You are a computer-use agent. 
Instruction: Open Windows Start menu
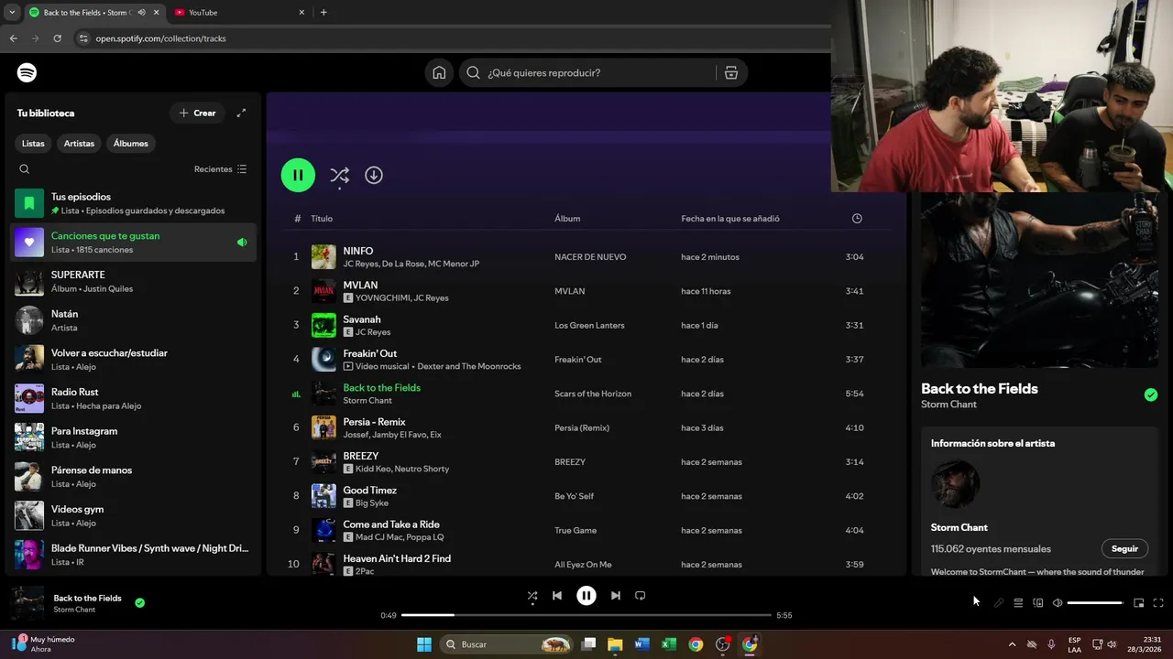424,644
